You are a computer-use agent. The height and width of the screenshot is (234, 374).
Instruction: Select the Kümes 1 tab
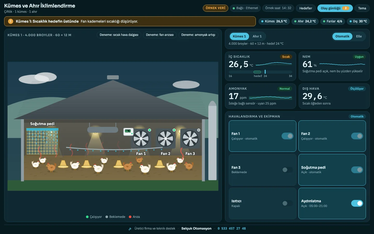click(239, 36)
